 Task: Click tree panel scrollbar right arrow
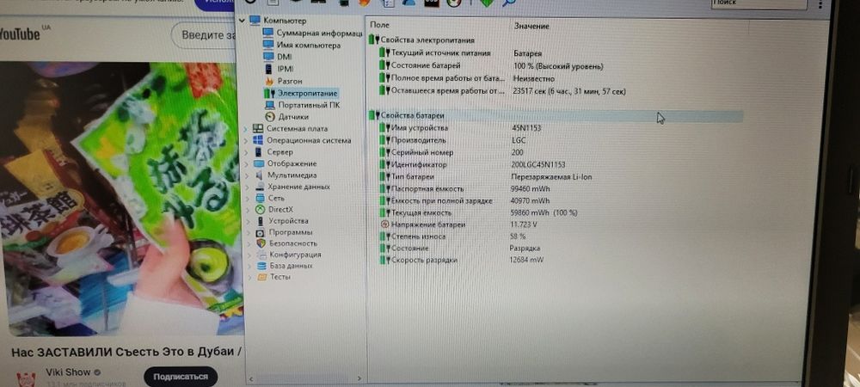click(x=359, y=378)
